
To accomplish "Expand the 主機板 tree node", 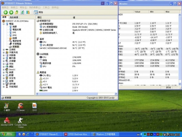I will pyautogui.click(x=4, y=50).
